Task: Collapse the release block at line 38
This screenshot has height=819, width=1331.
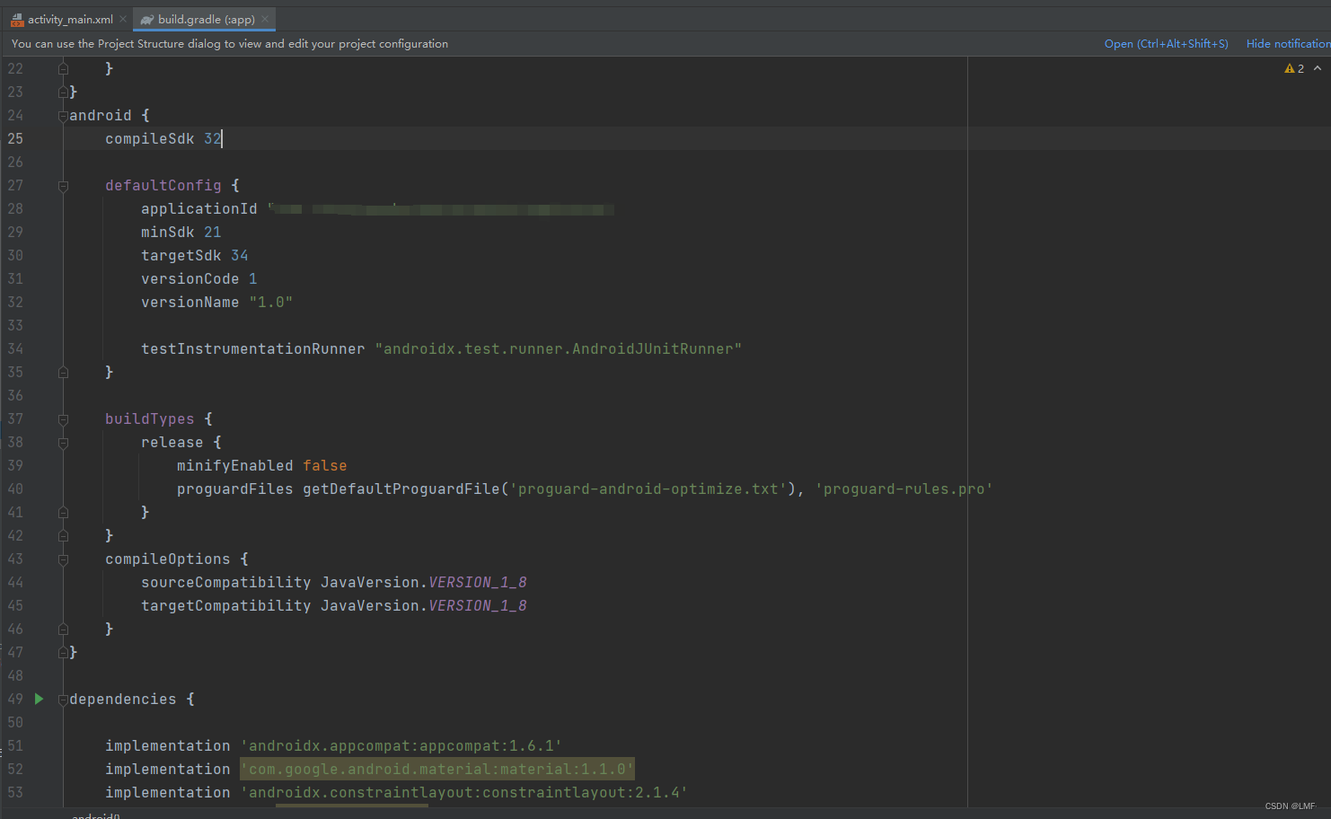Action: [62, 443]
